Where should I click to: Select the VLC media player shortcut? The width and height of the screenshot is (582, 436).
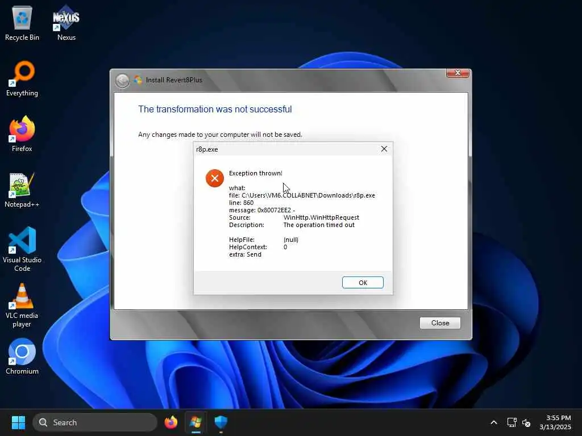(x=22, y=305)
